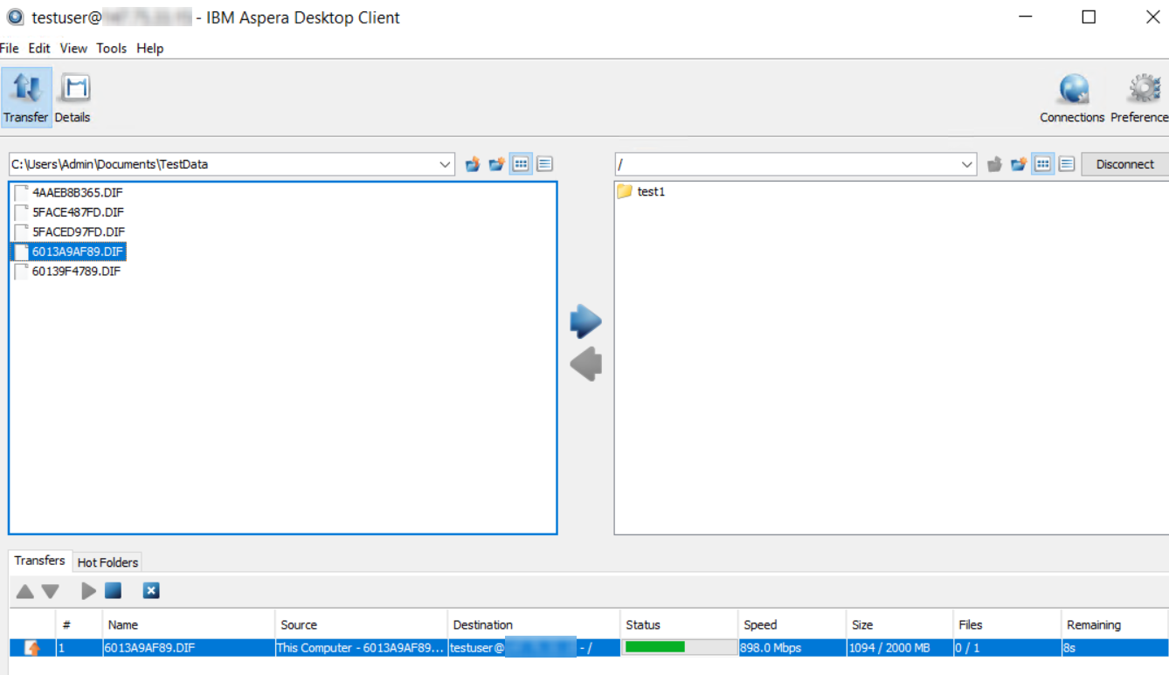Open the Help menu
Image resolution: width=1169 pixels, height=675 pixels.
(150, 48)
